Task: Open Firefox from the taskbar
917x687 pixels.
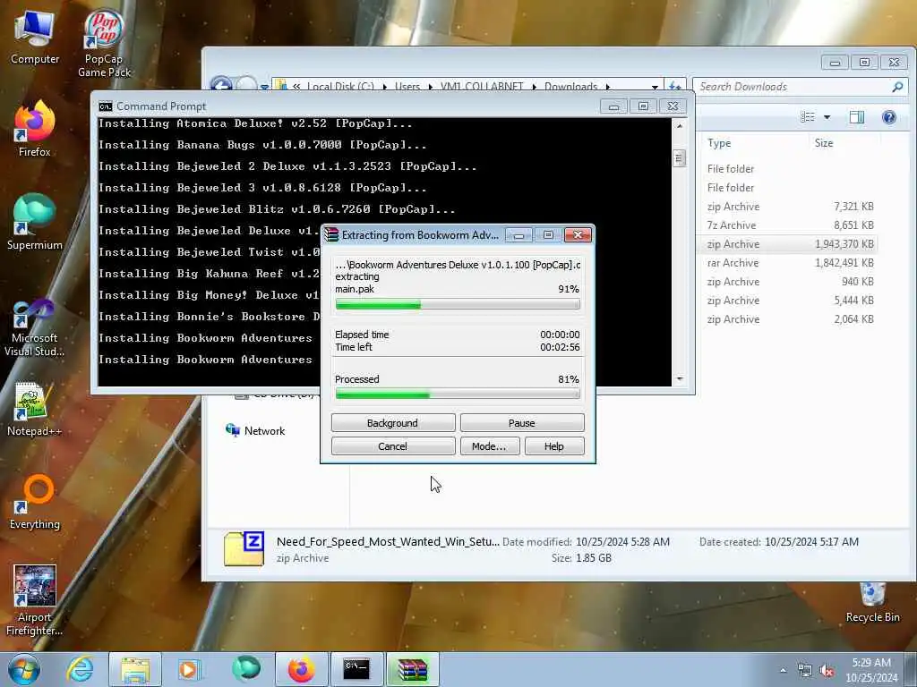Action: tap(301, 669)
